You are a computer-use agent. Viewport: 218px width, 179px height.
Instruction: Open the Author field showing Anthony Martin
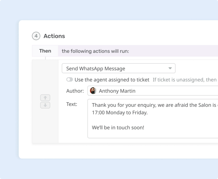(x=153, y=91)
